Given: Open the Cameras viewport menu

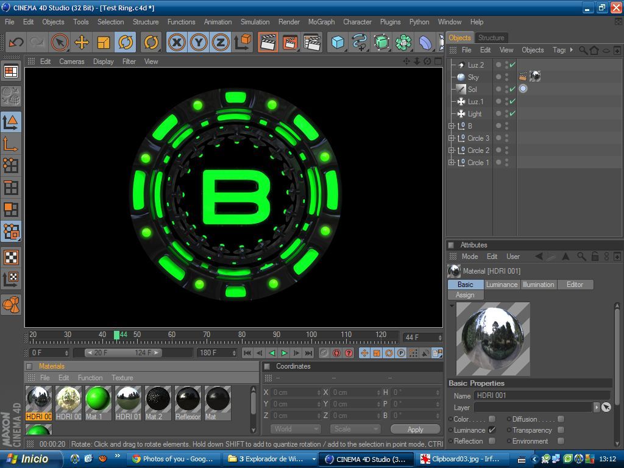Looking at the screenshot, I should pos(72,62).
